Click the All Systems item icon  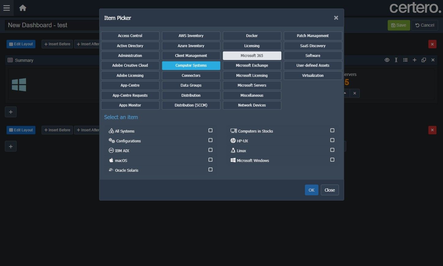111,131
